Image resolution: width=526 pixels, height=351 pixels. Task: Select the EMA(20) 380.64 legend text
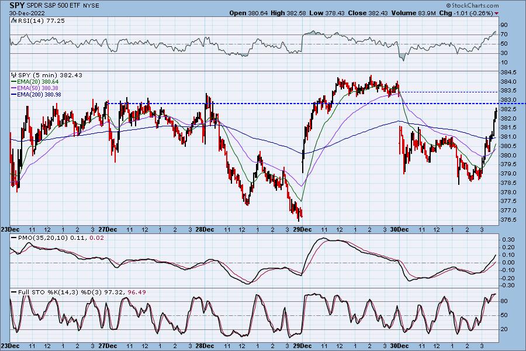(37, 82)
